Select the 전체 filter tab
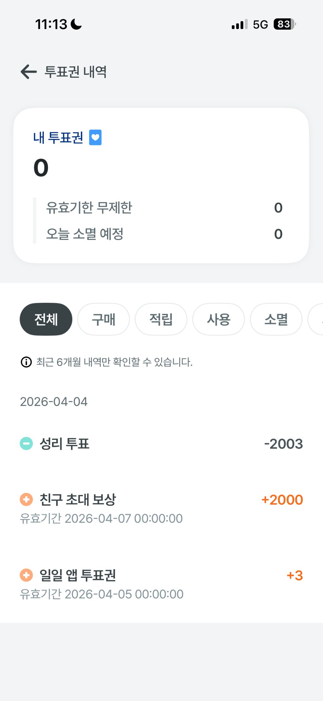Viewport: 323px width, 701px height. point(46,319)
